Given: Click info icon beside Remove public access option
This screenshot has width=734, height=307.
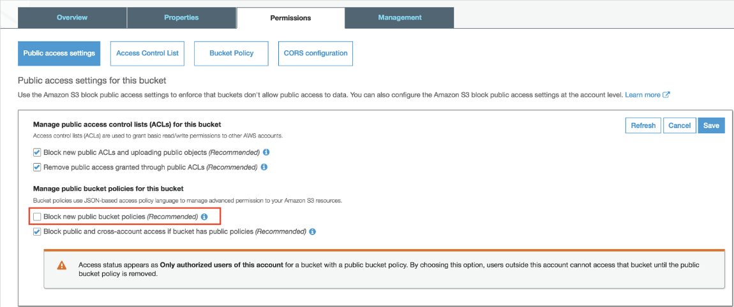Looking at the screenshot, I should (264, 167).
